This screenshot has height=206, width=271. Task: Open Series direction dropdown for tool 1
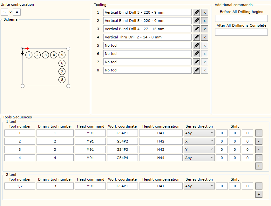pos(199,133)
